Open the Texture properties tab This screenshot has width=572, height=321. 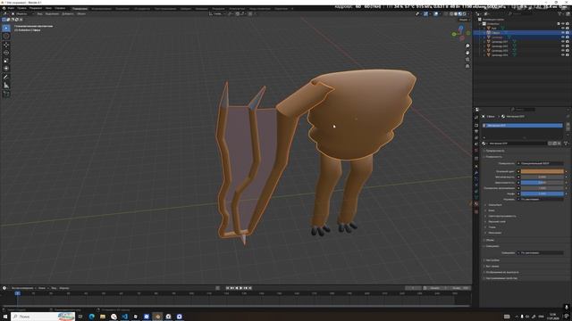click(x=476, y=211)
